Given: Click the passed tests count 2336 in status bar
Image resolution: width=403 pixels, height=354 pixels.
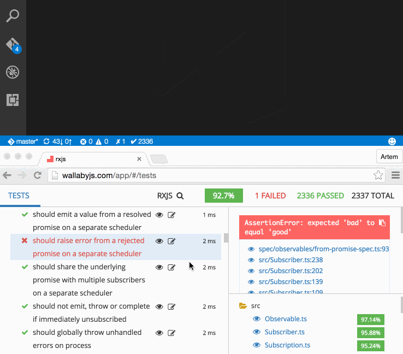Looking at the screenshot, I should (x=142, y=141).
